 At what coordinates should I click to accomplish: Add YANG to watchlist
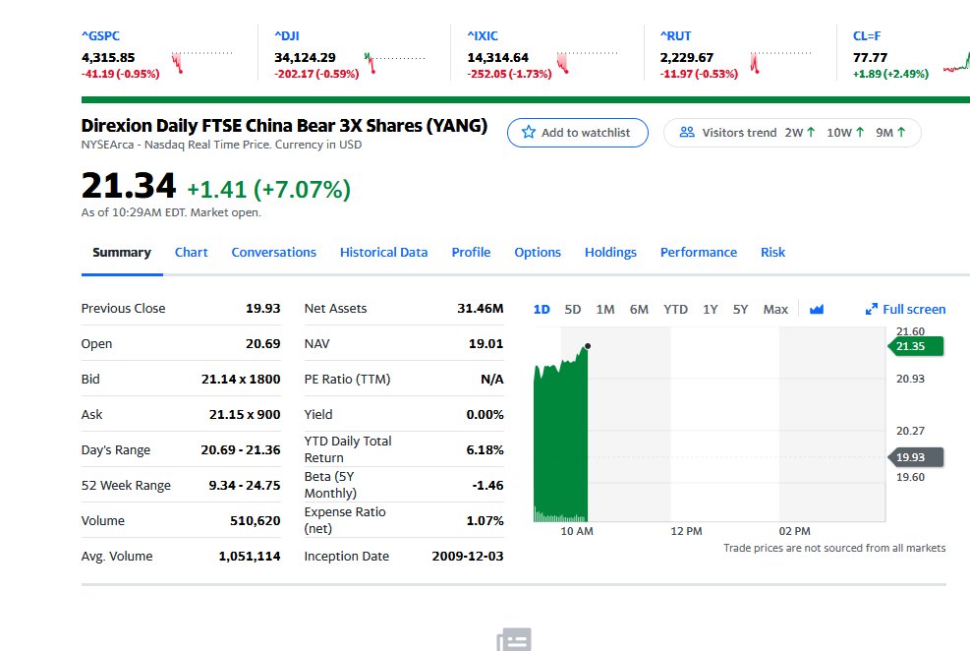(578, 133)
